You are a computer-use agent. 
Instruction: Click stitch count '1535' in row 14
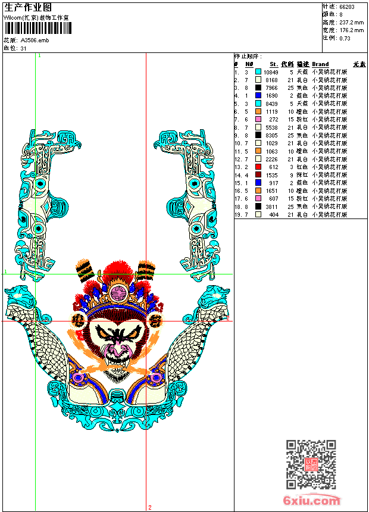271,176
